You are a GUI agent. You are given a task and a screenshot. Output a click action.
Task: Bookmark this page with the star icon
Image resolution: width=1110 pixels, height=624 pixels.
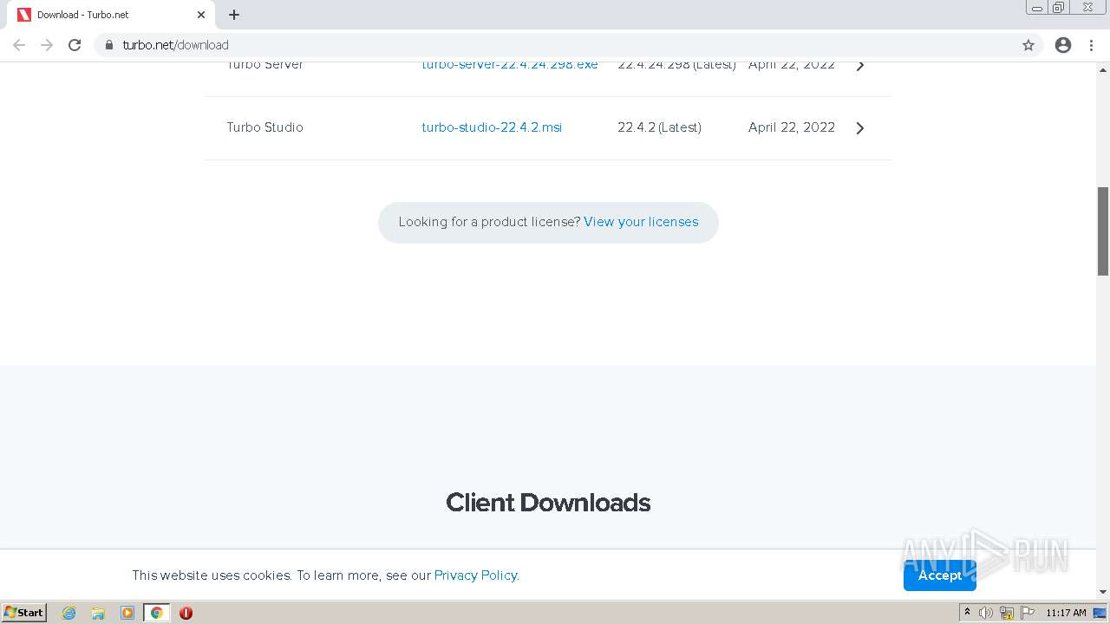click(1028, 45)
